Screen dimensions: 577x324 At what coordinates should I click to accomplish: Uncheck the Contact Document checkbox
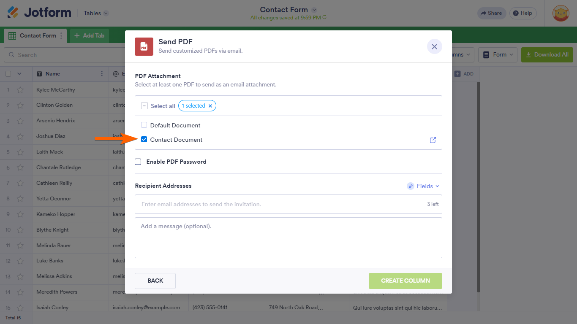click(144, 140)
